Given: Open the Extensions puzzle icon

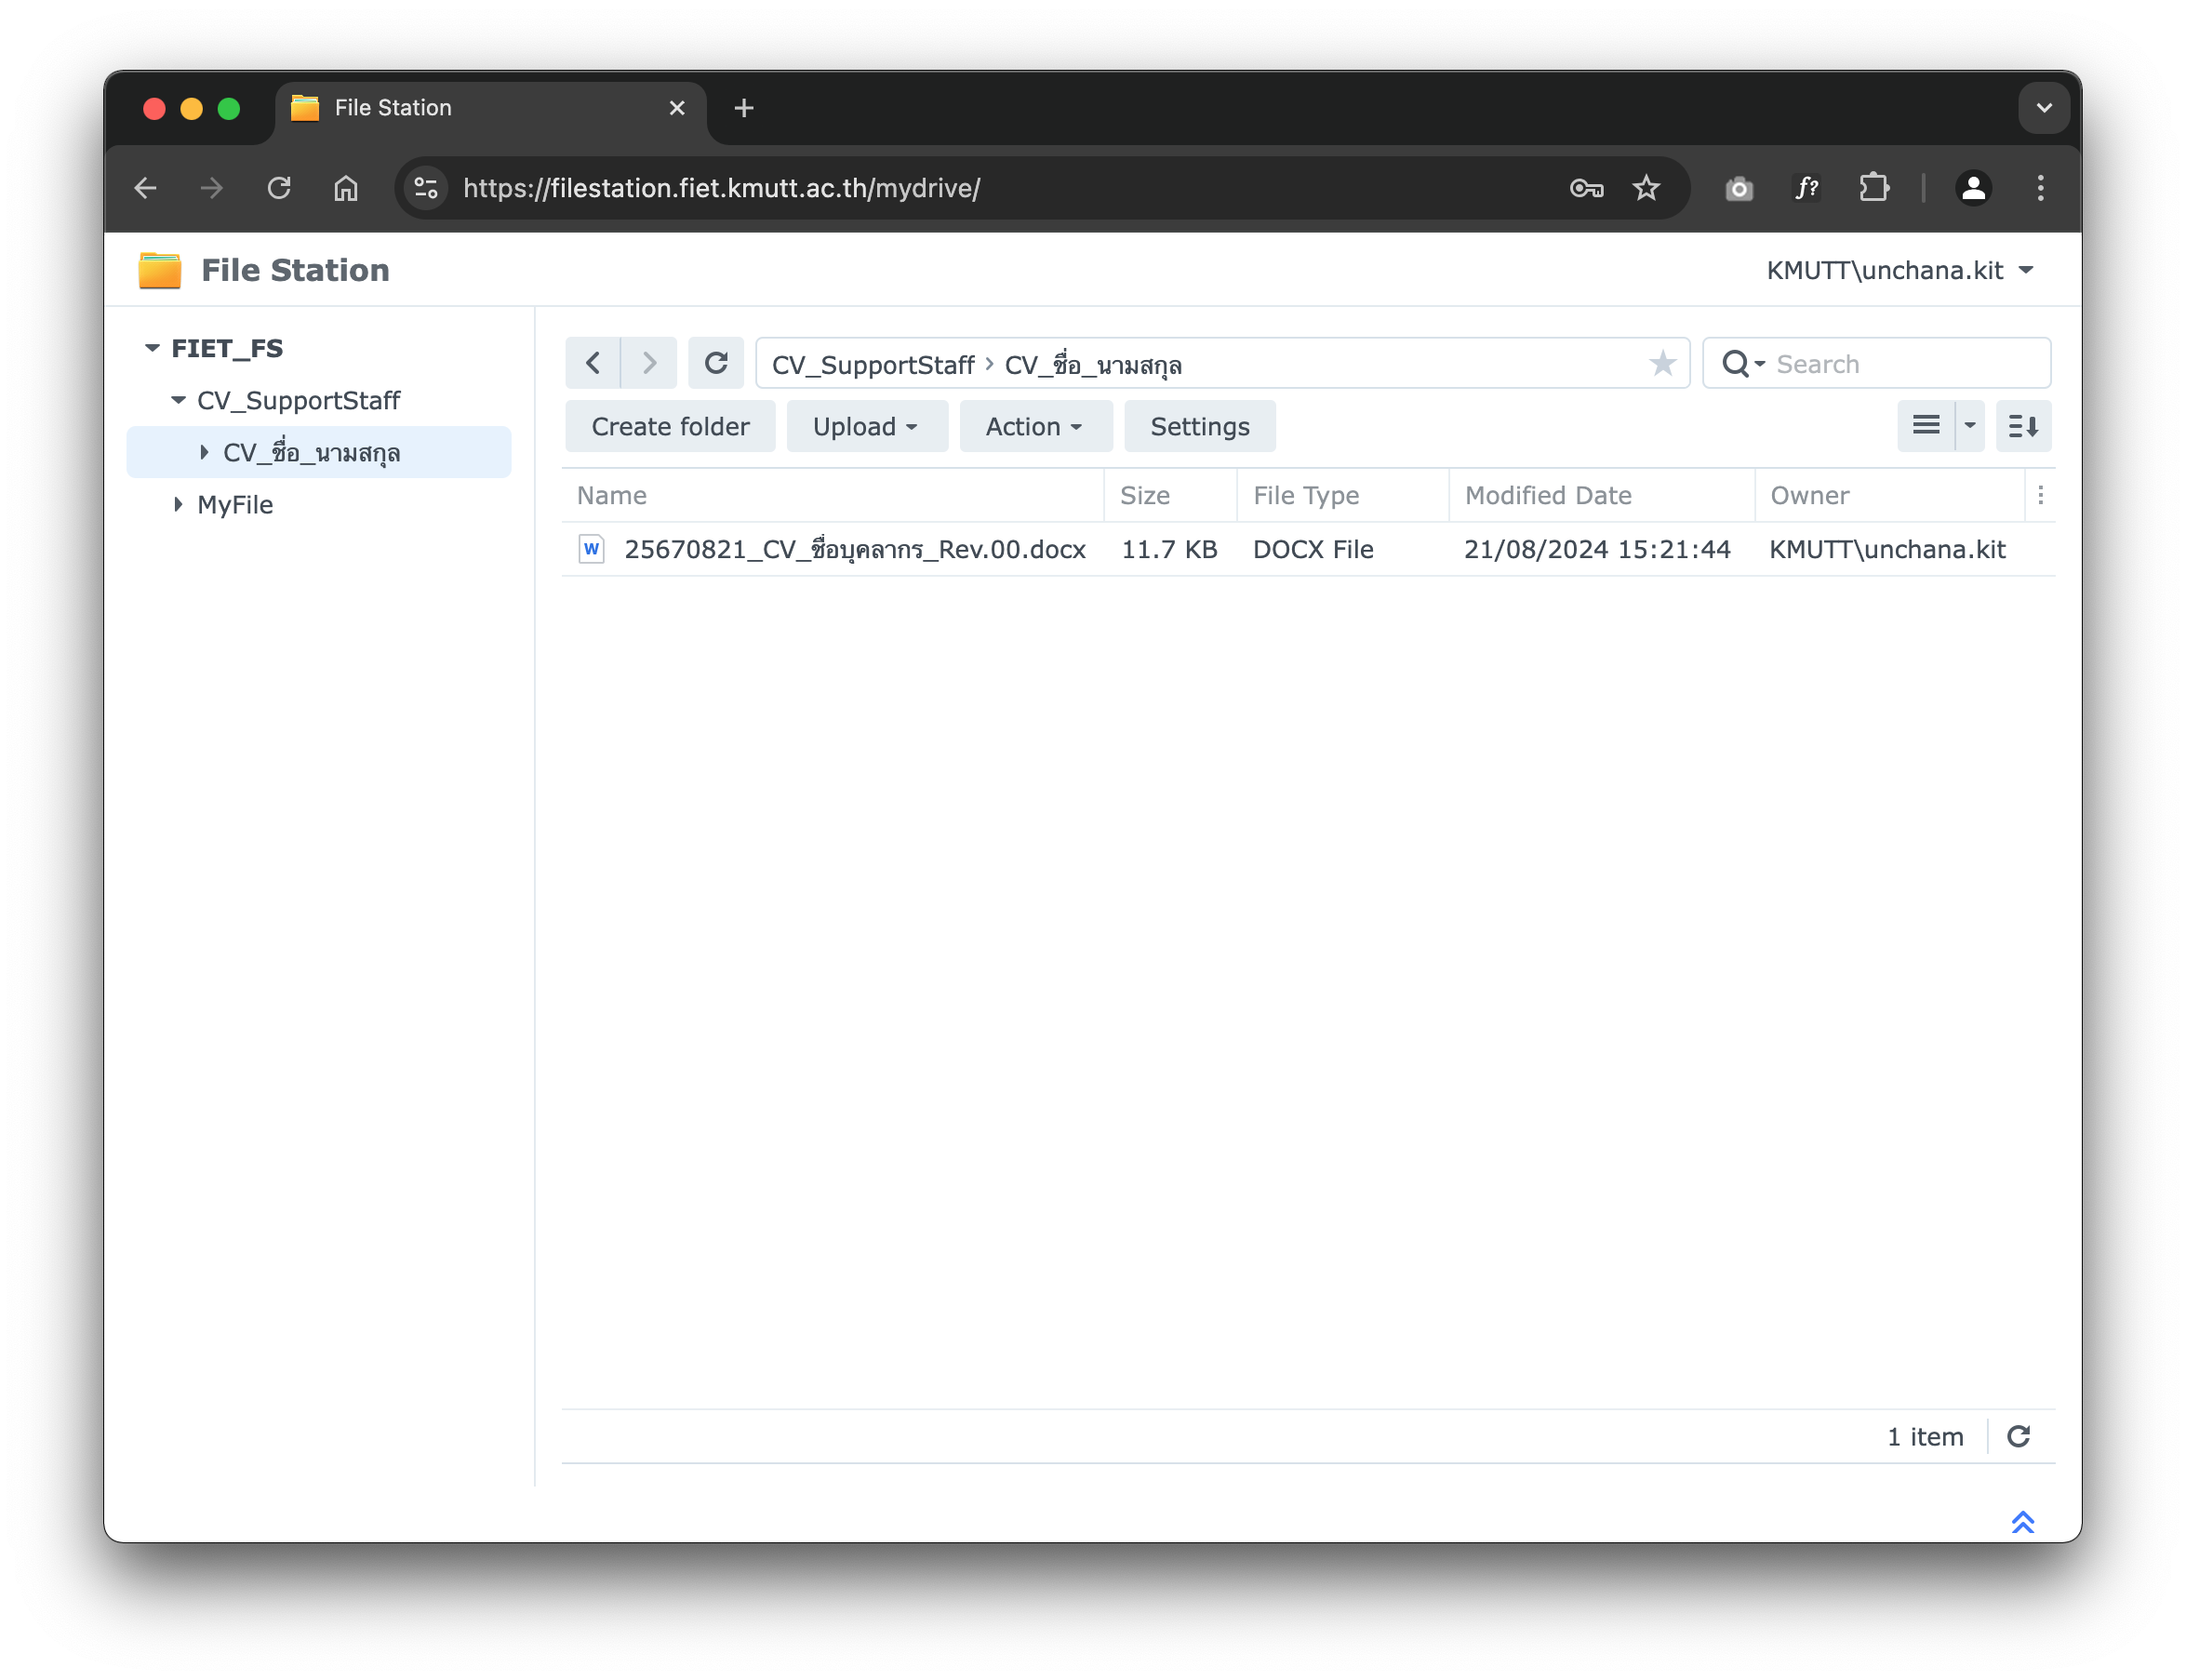Looking at the screenshot, I should click(x=1874, y=188).
